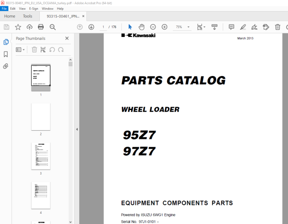Go to previous page arrow
Screen dimensions: 288x224
(x=80, y=27)
